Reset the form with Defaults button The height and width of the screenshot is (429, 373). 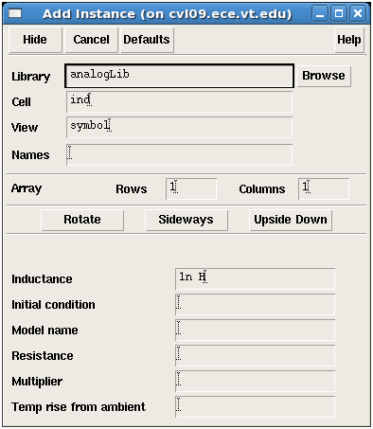coord(147,40)
